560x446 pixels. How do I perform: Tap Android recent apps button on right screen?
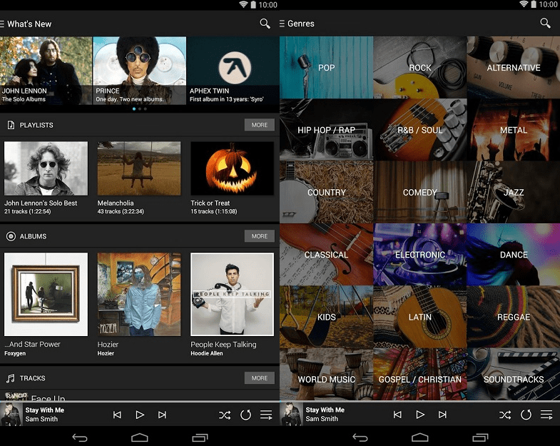480,437
